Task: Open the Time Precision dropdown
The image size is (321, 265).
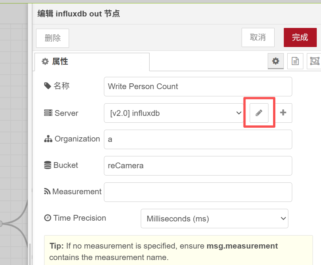Action: click(x=214, y=219)
